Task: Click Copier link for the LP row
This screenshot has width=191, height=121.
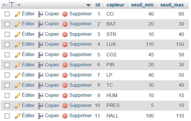Action: coord(52,75)
